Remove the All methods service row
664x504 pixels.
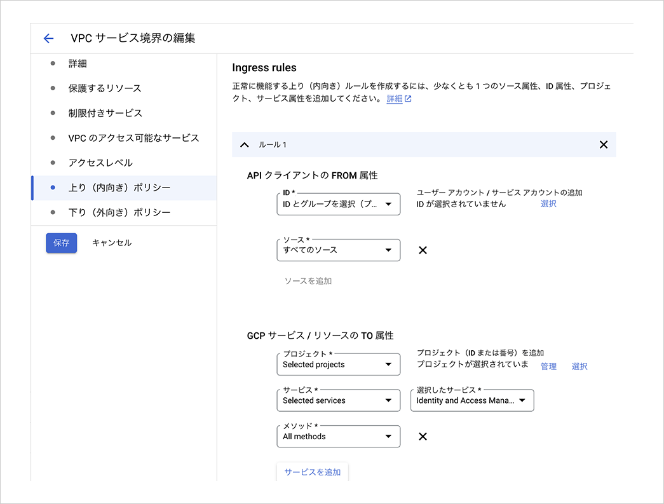point(423,437)
